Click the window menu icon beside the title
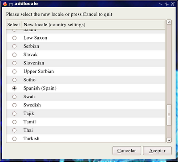Image resolution: width=178 pixels, height=162 pixels. coord(11,4)
